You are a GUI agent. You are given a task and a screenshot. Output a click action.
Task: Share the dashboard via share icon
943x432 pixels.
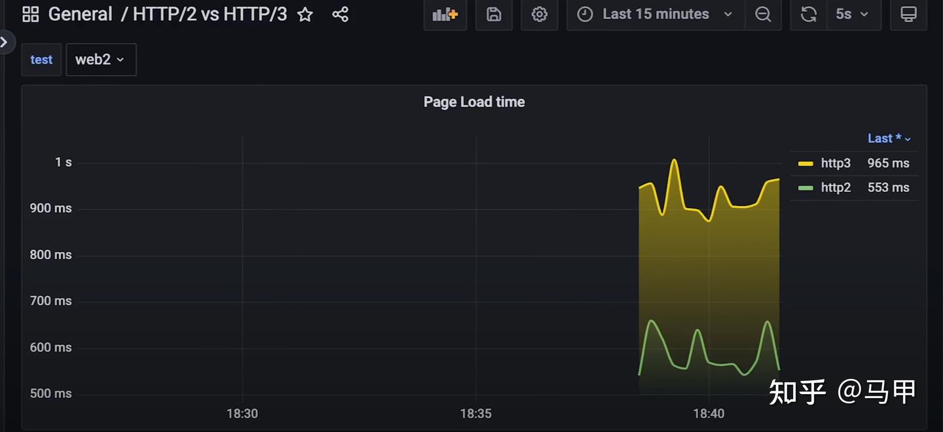[x=340, y=14]
